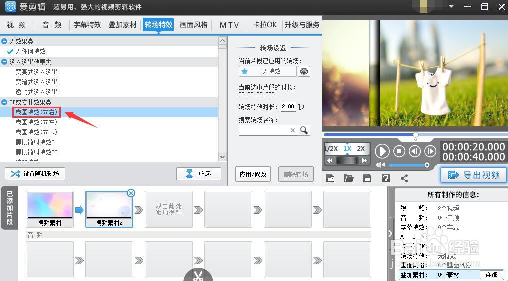
Task: Select 变暗式淡入淡出 transition
Action: point(36,82)
